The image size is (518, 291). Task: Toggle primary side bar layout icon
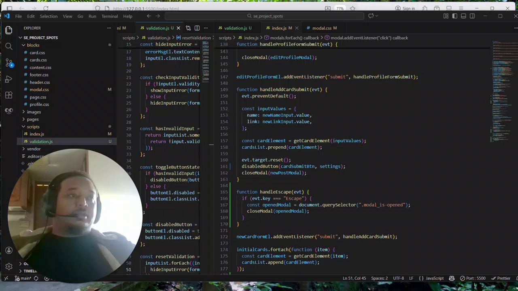[x=454, y=16]
